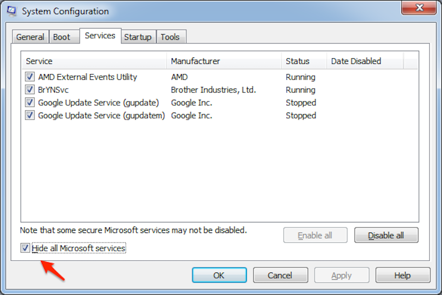Uncheck Google Update Service (gupdate) checkbox
Viewport: 442px width, 295px height.
[30, 103]
